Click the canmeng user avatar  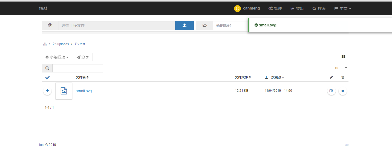[x=237, y=9]
